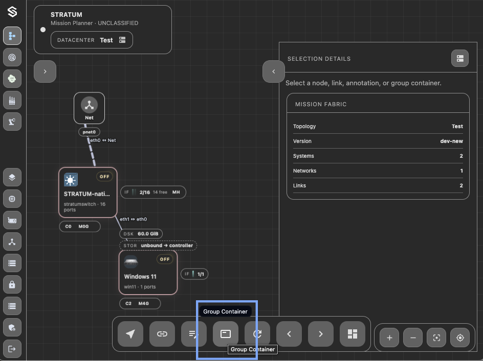Image resolution: width=483 pixels, height=361 pixels.
Task: Click the Version dev-new row
Action: (x=378, y=141)
